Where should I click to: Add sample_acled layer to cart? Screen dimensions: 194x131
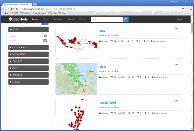176,101
